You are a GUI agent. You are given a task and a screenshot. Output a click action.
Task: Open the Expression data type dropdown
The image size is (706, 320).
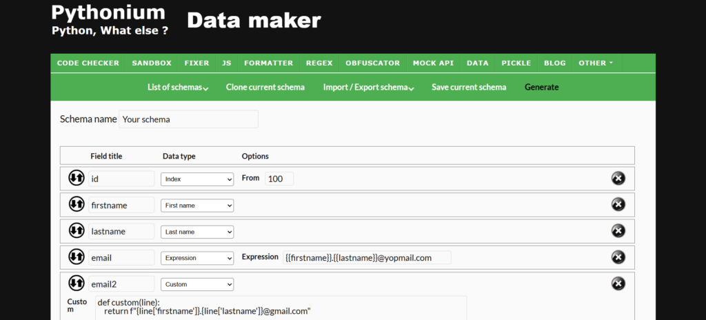197,258
